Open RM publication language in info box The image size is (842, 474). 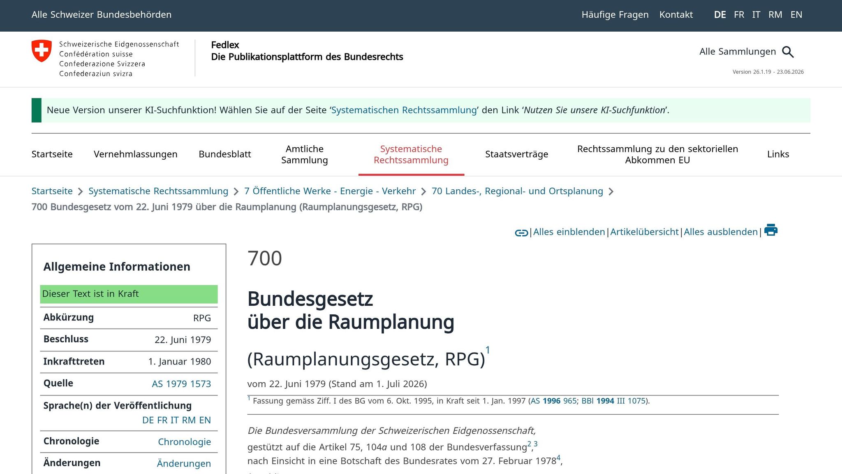189,420
